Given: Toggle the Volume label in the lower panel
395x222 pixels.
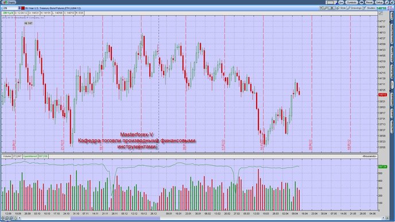Looking at the screenshot, I should click(x=7, y=156).
